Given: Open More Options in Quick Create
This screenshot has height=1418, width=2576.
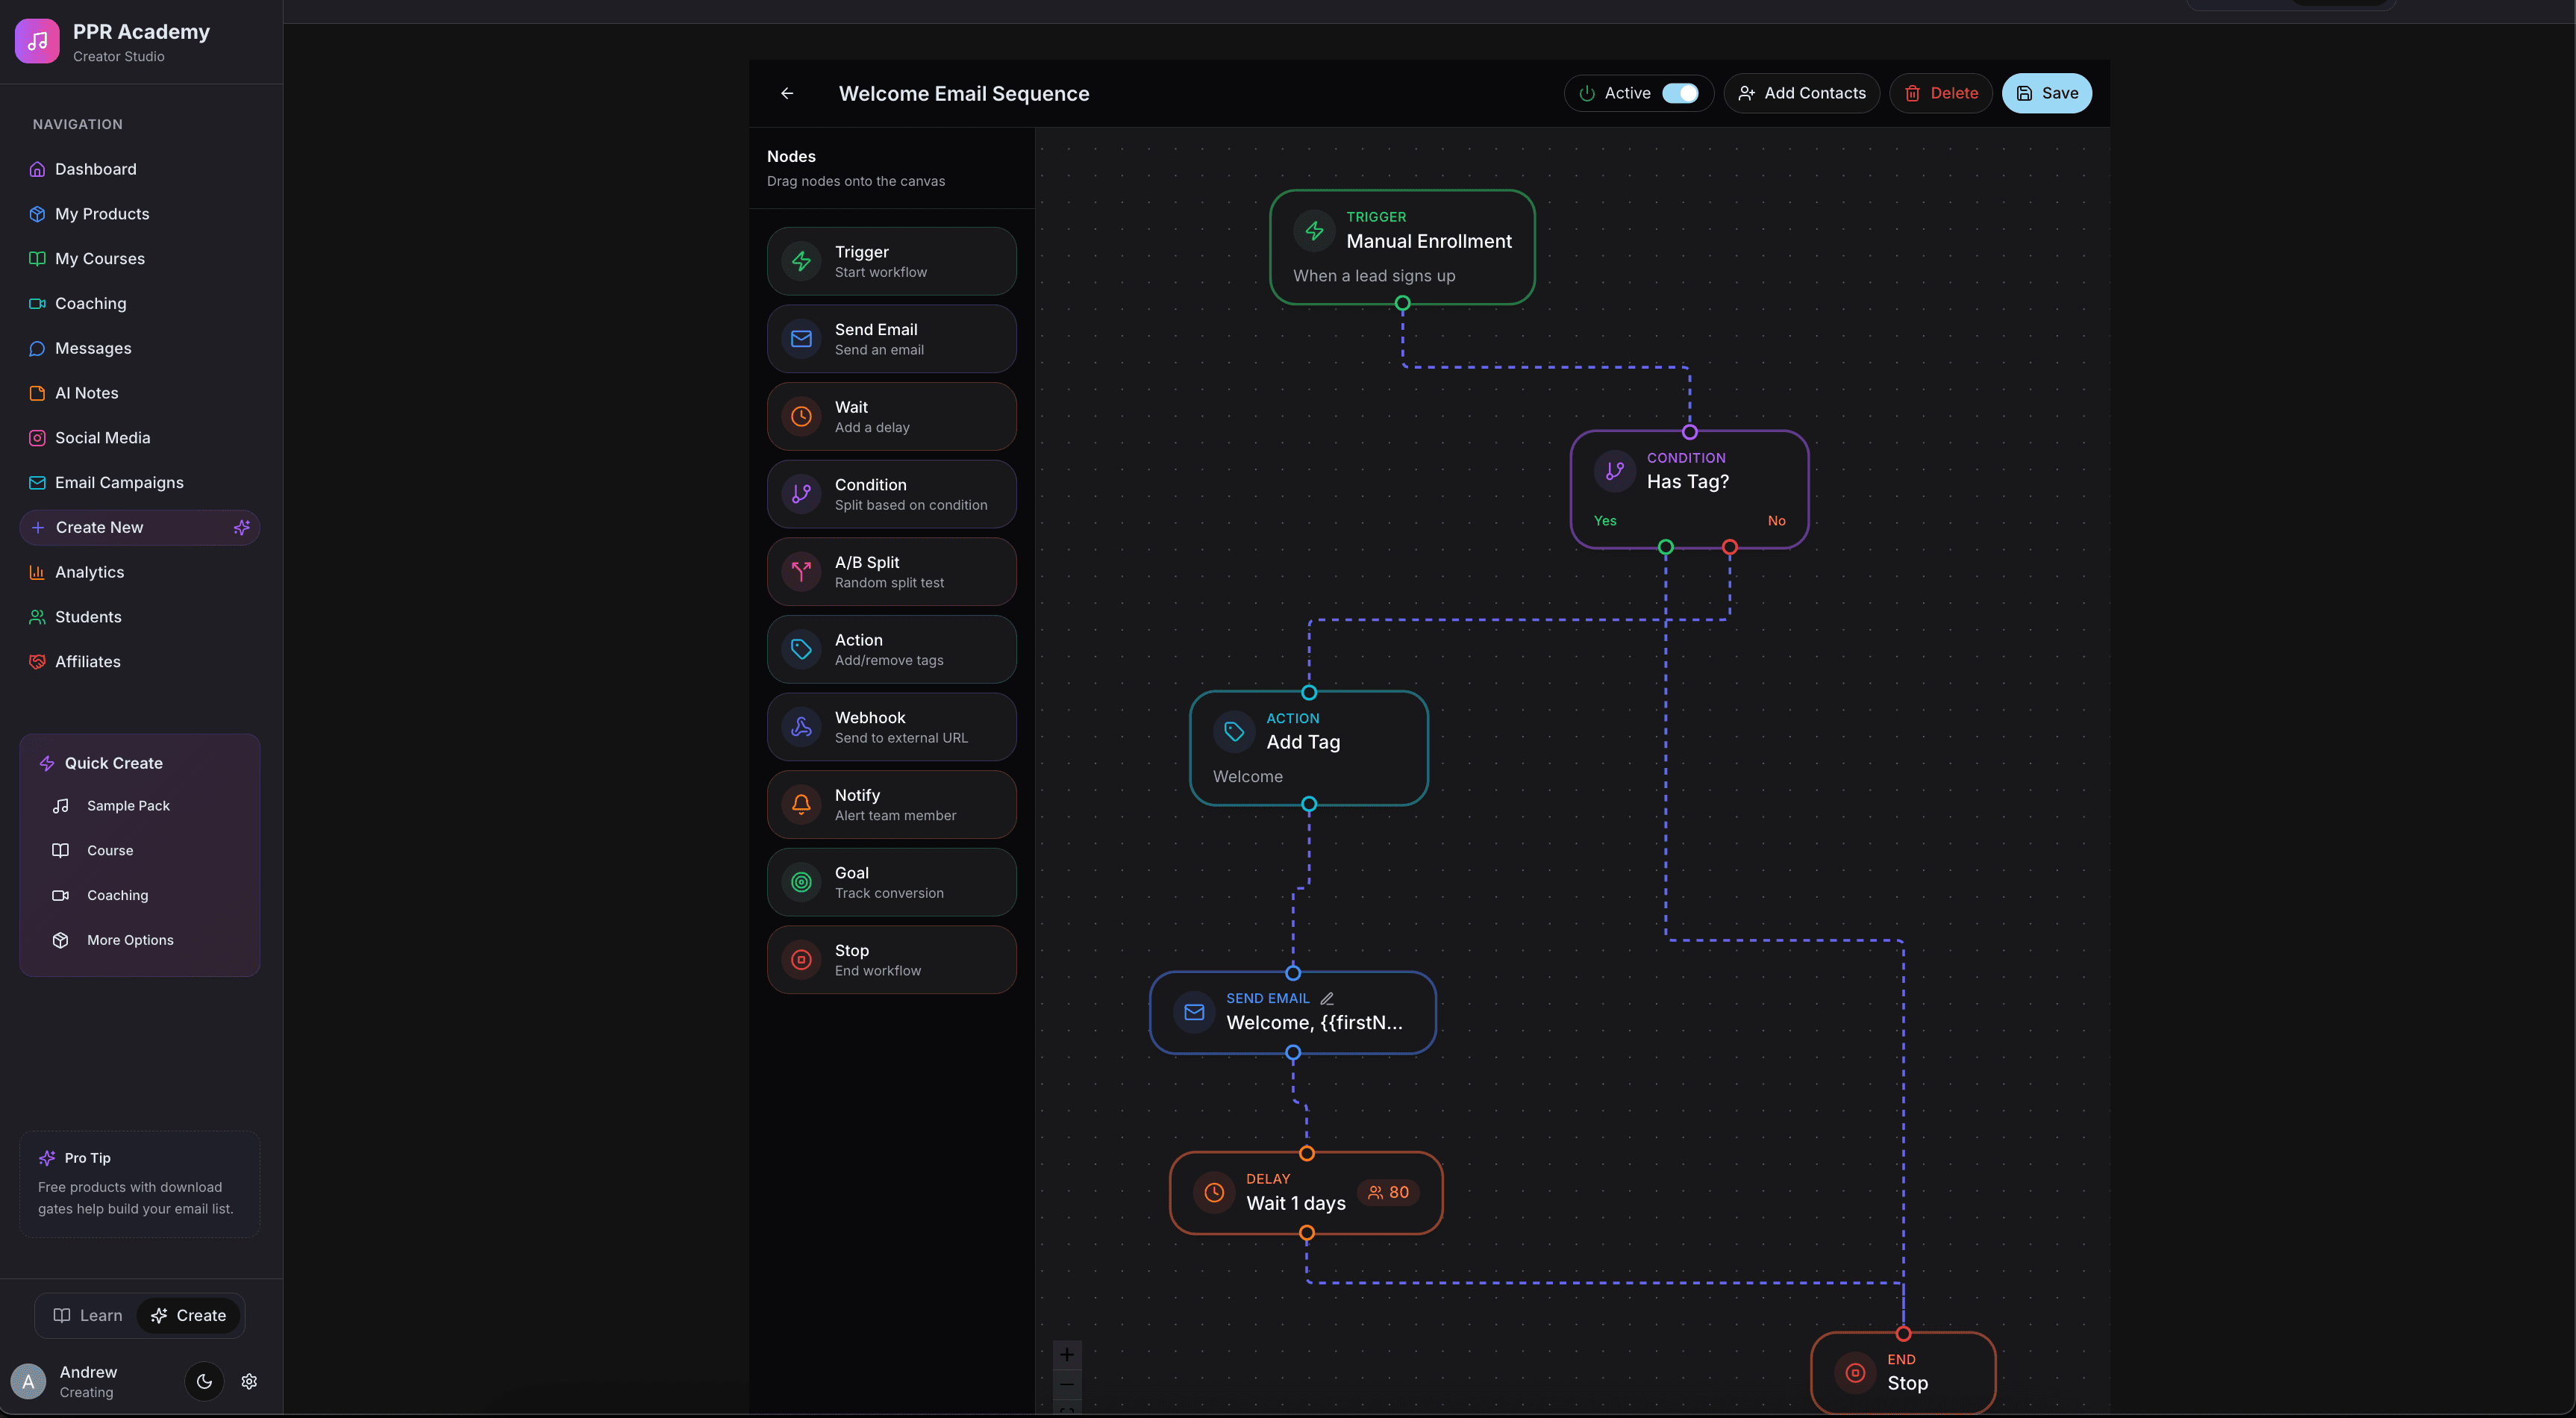Looking at the screenshot, I should [130, 940].
